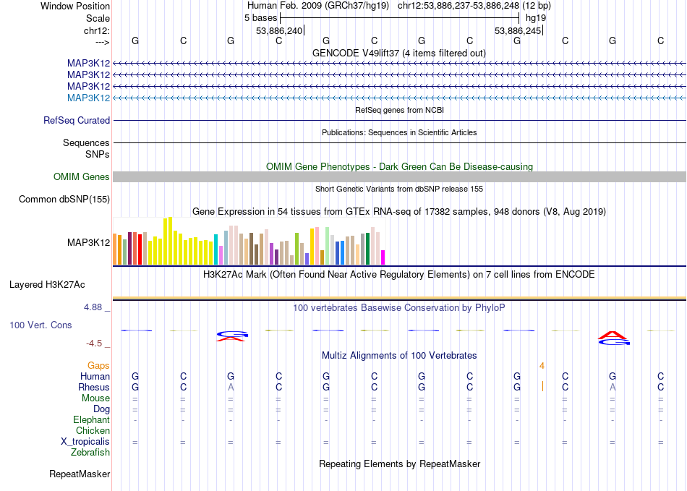
Task: Click the light-blue MAP3K12 transcript label
Action: click(88, 98)
